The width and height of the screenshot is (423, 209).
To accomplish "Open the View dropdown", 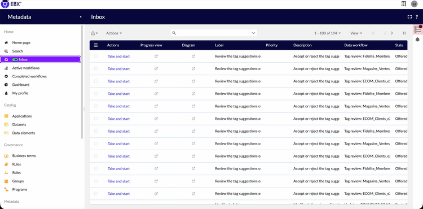I will coord(356,33).
